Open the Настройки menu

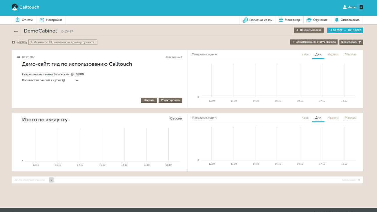click(x=51, y=20)
